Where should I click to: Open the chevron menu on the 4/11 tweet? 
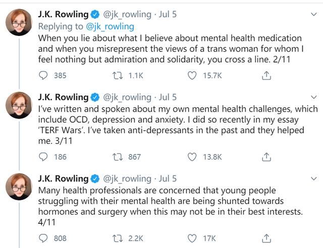tap(313, 178)
